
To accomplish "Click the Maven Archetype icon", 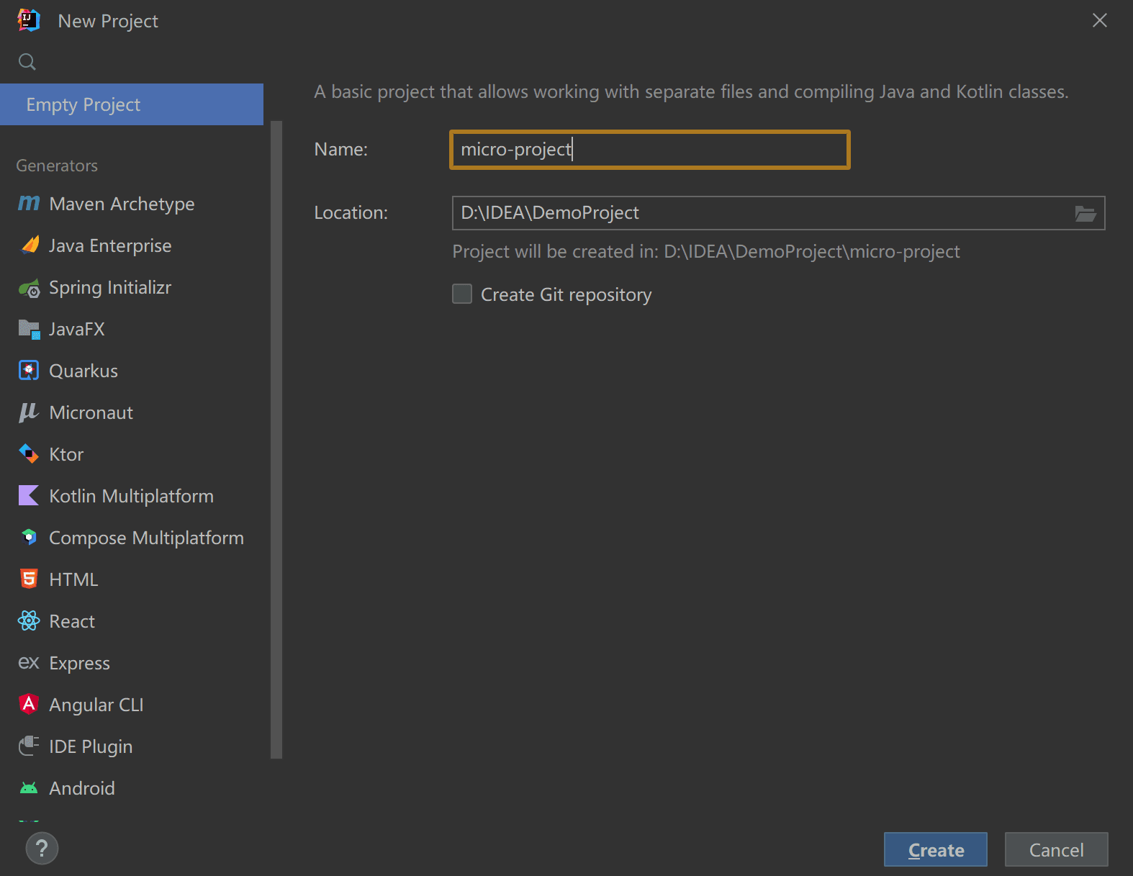I will point(29,204).
